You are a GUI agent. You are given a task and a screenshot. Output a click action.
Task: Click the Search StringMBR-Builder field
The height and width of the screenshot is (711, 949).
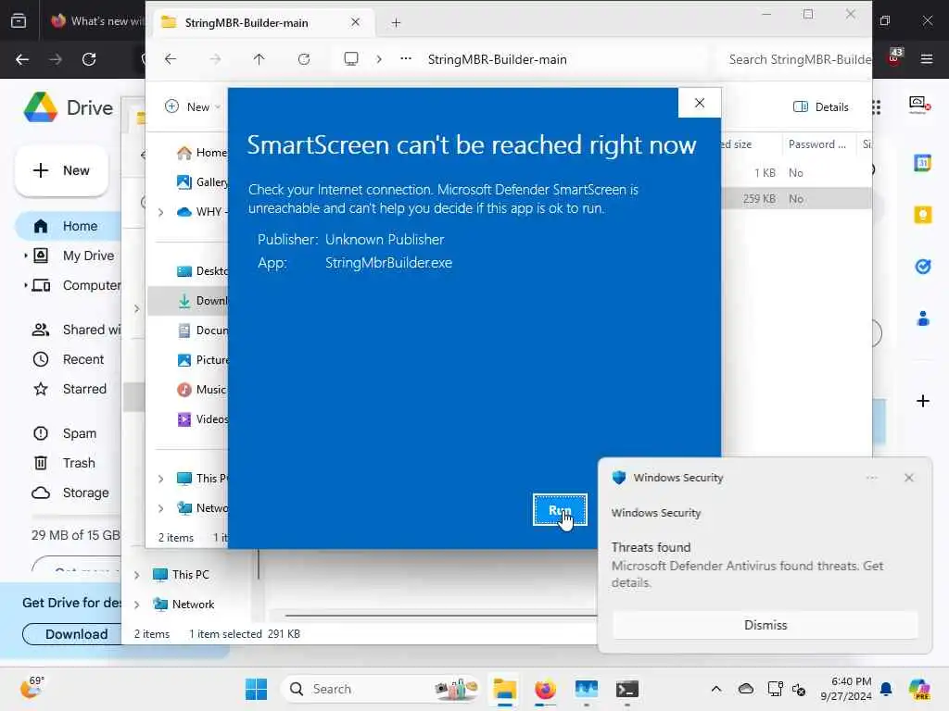pyautogui.click(x=799, y=59)
